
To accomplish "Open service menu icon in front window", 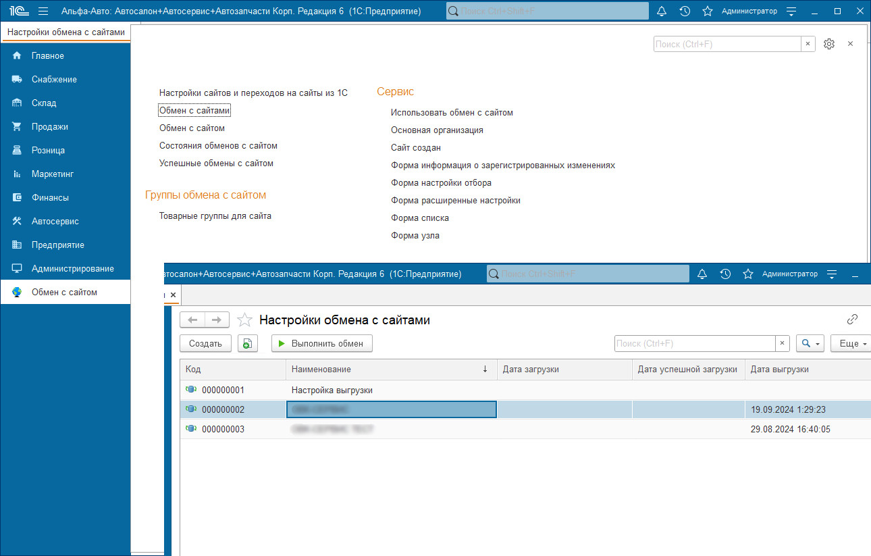I will click(832, 274).
